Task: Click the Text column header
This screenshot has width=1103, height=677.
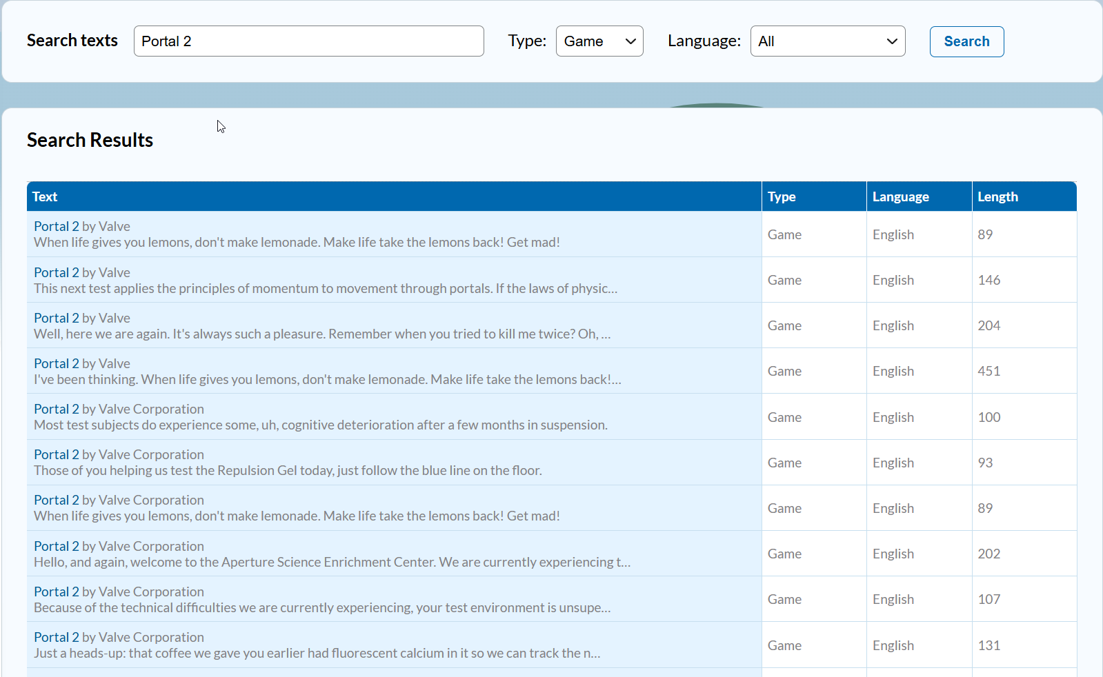Action: [45, 196]
